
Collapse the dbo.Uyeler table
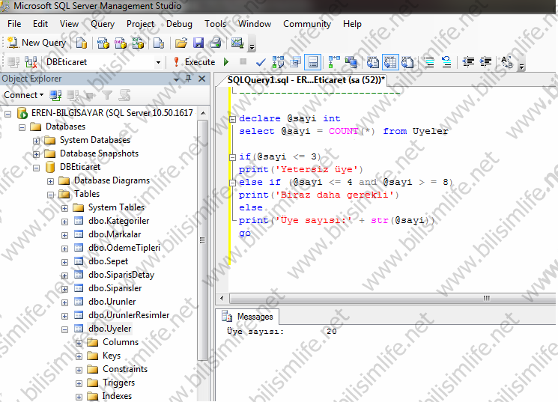pos(64,330)
